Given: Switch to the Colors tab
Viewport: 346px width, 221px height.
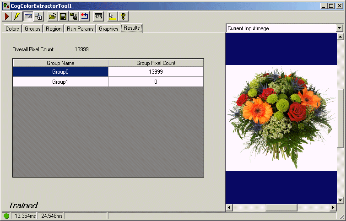Looking at the screenshot, I should [x=12, y=29].
